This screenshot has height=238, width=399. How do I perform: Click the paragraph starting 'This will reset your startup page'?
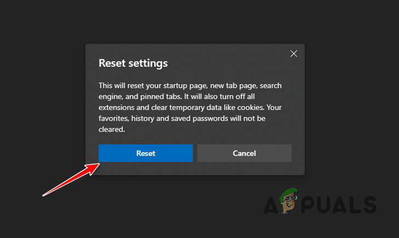pos(190,107)
